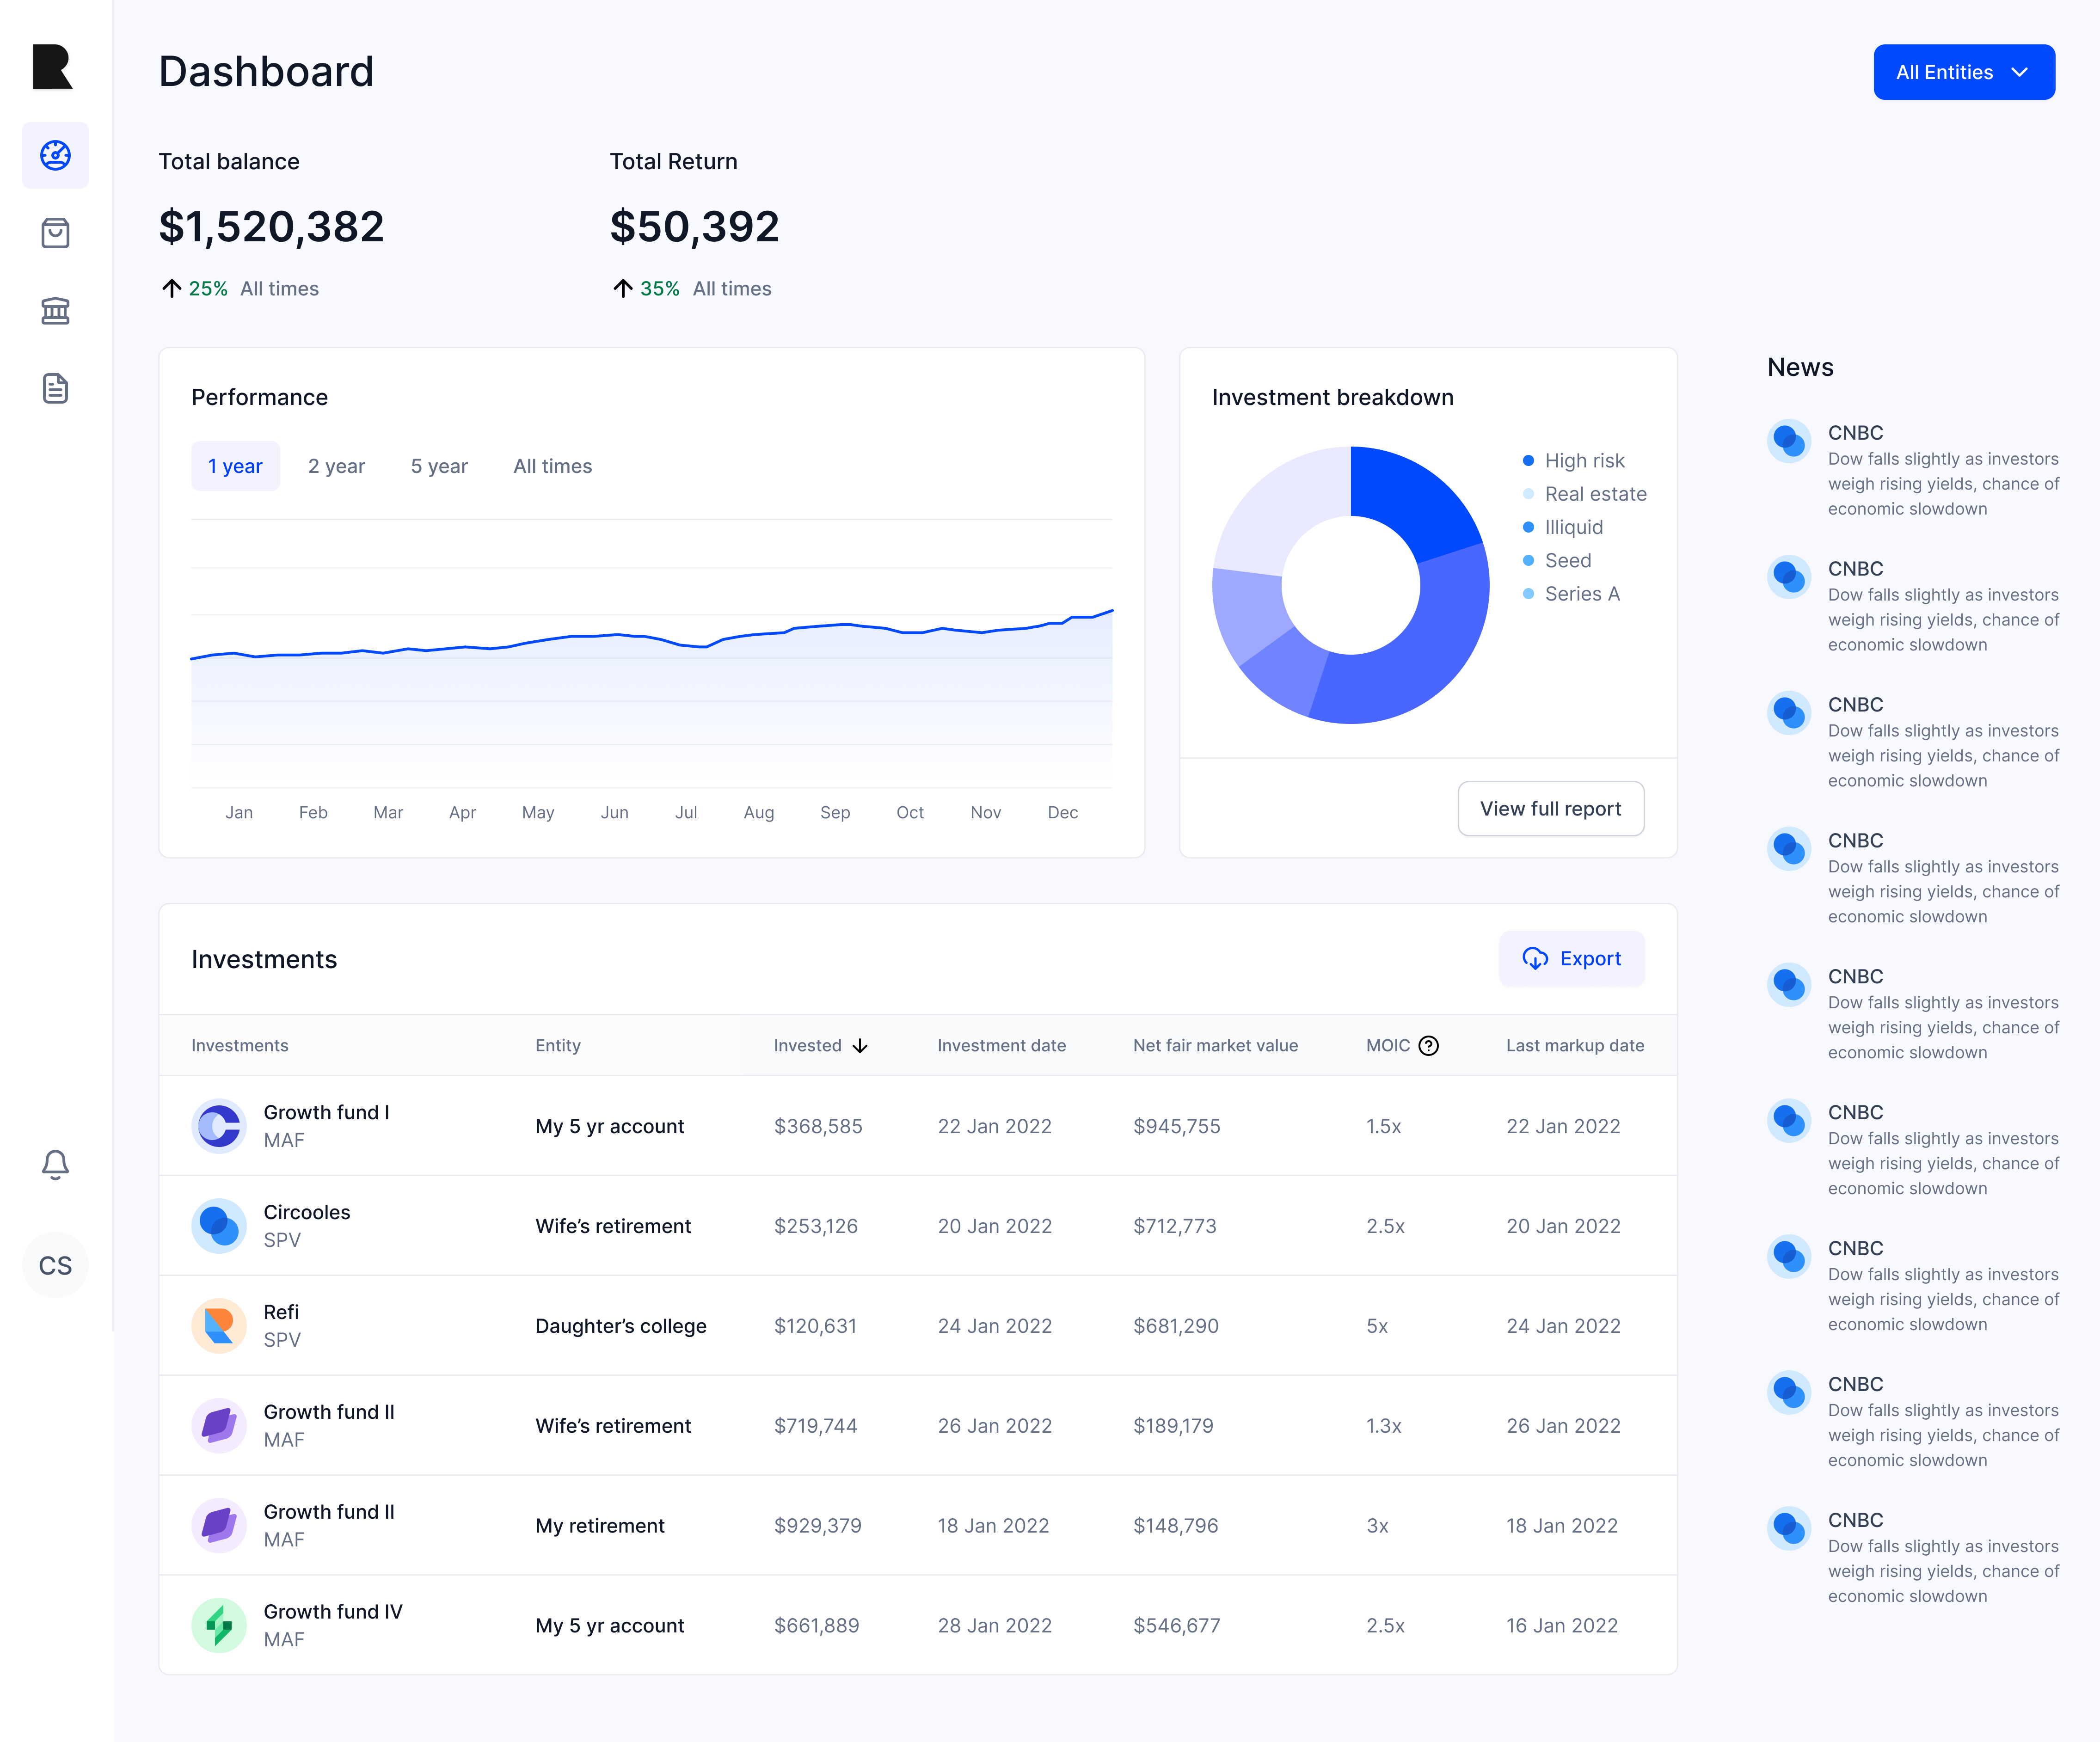
Task: Open the notifications bell icon
Action: [x=55, y=1164]
